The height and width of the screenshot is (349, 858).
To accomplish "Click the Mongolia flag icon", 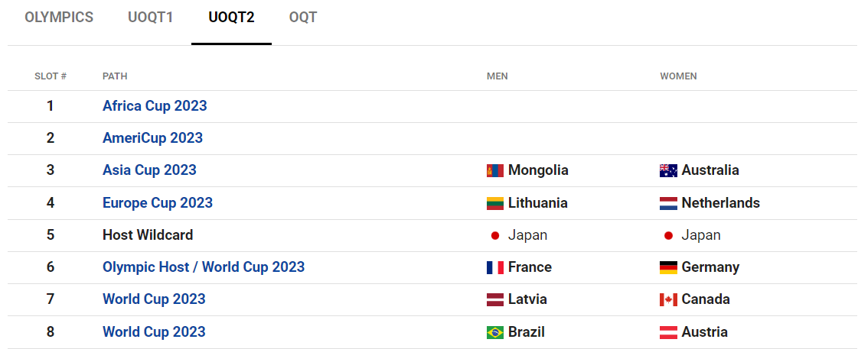I will (494, 171).
